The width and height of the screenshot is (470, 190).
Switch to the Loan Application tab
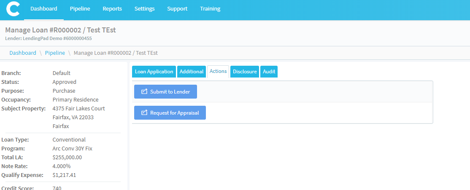pyautogui.click(x=154, y=72)
